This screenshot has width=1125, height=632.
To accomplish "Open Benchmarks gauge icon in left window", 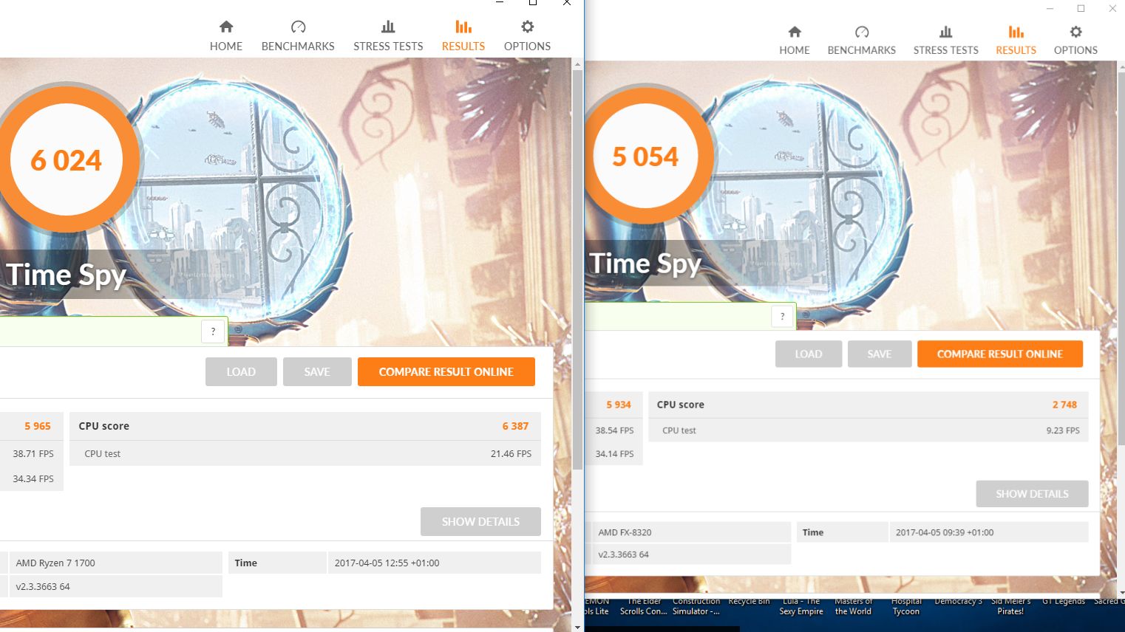I will (x=298, y=27).
